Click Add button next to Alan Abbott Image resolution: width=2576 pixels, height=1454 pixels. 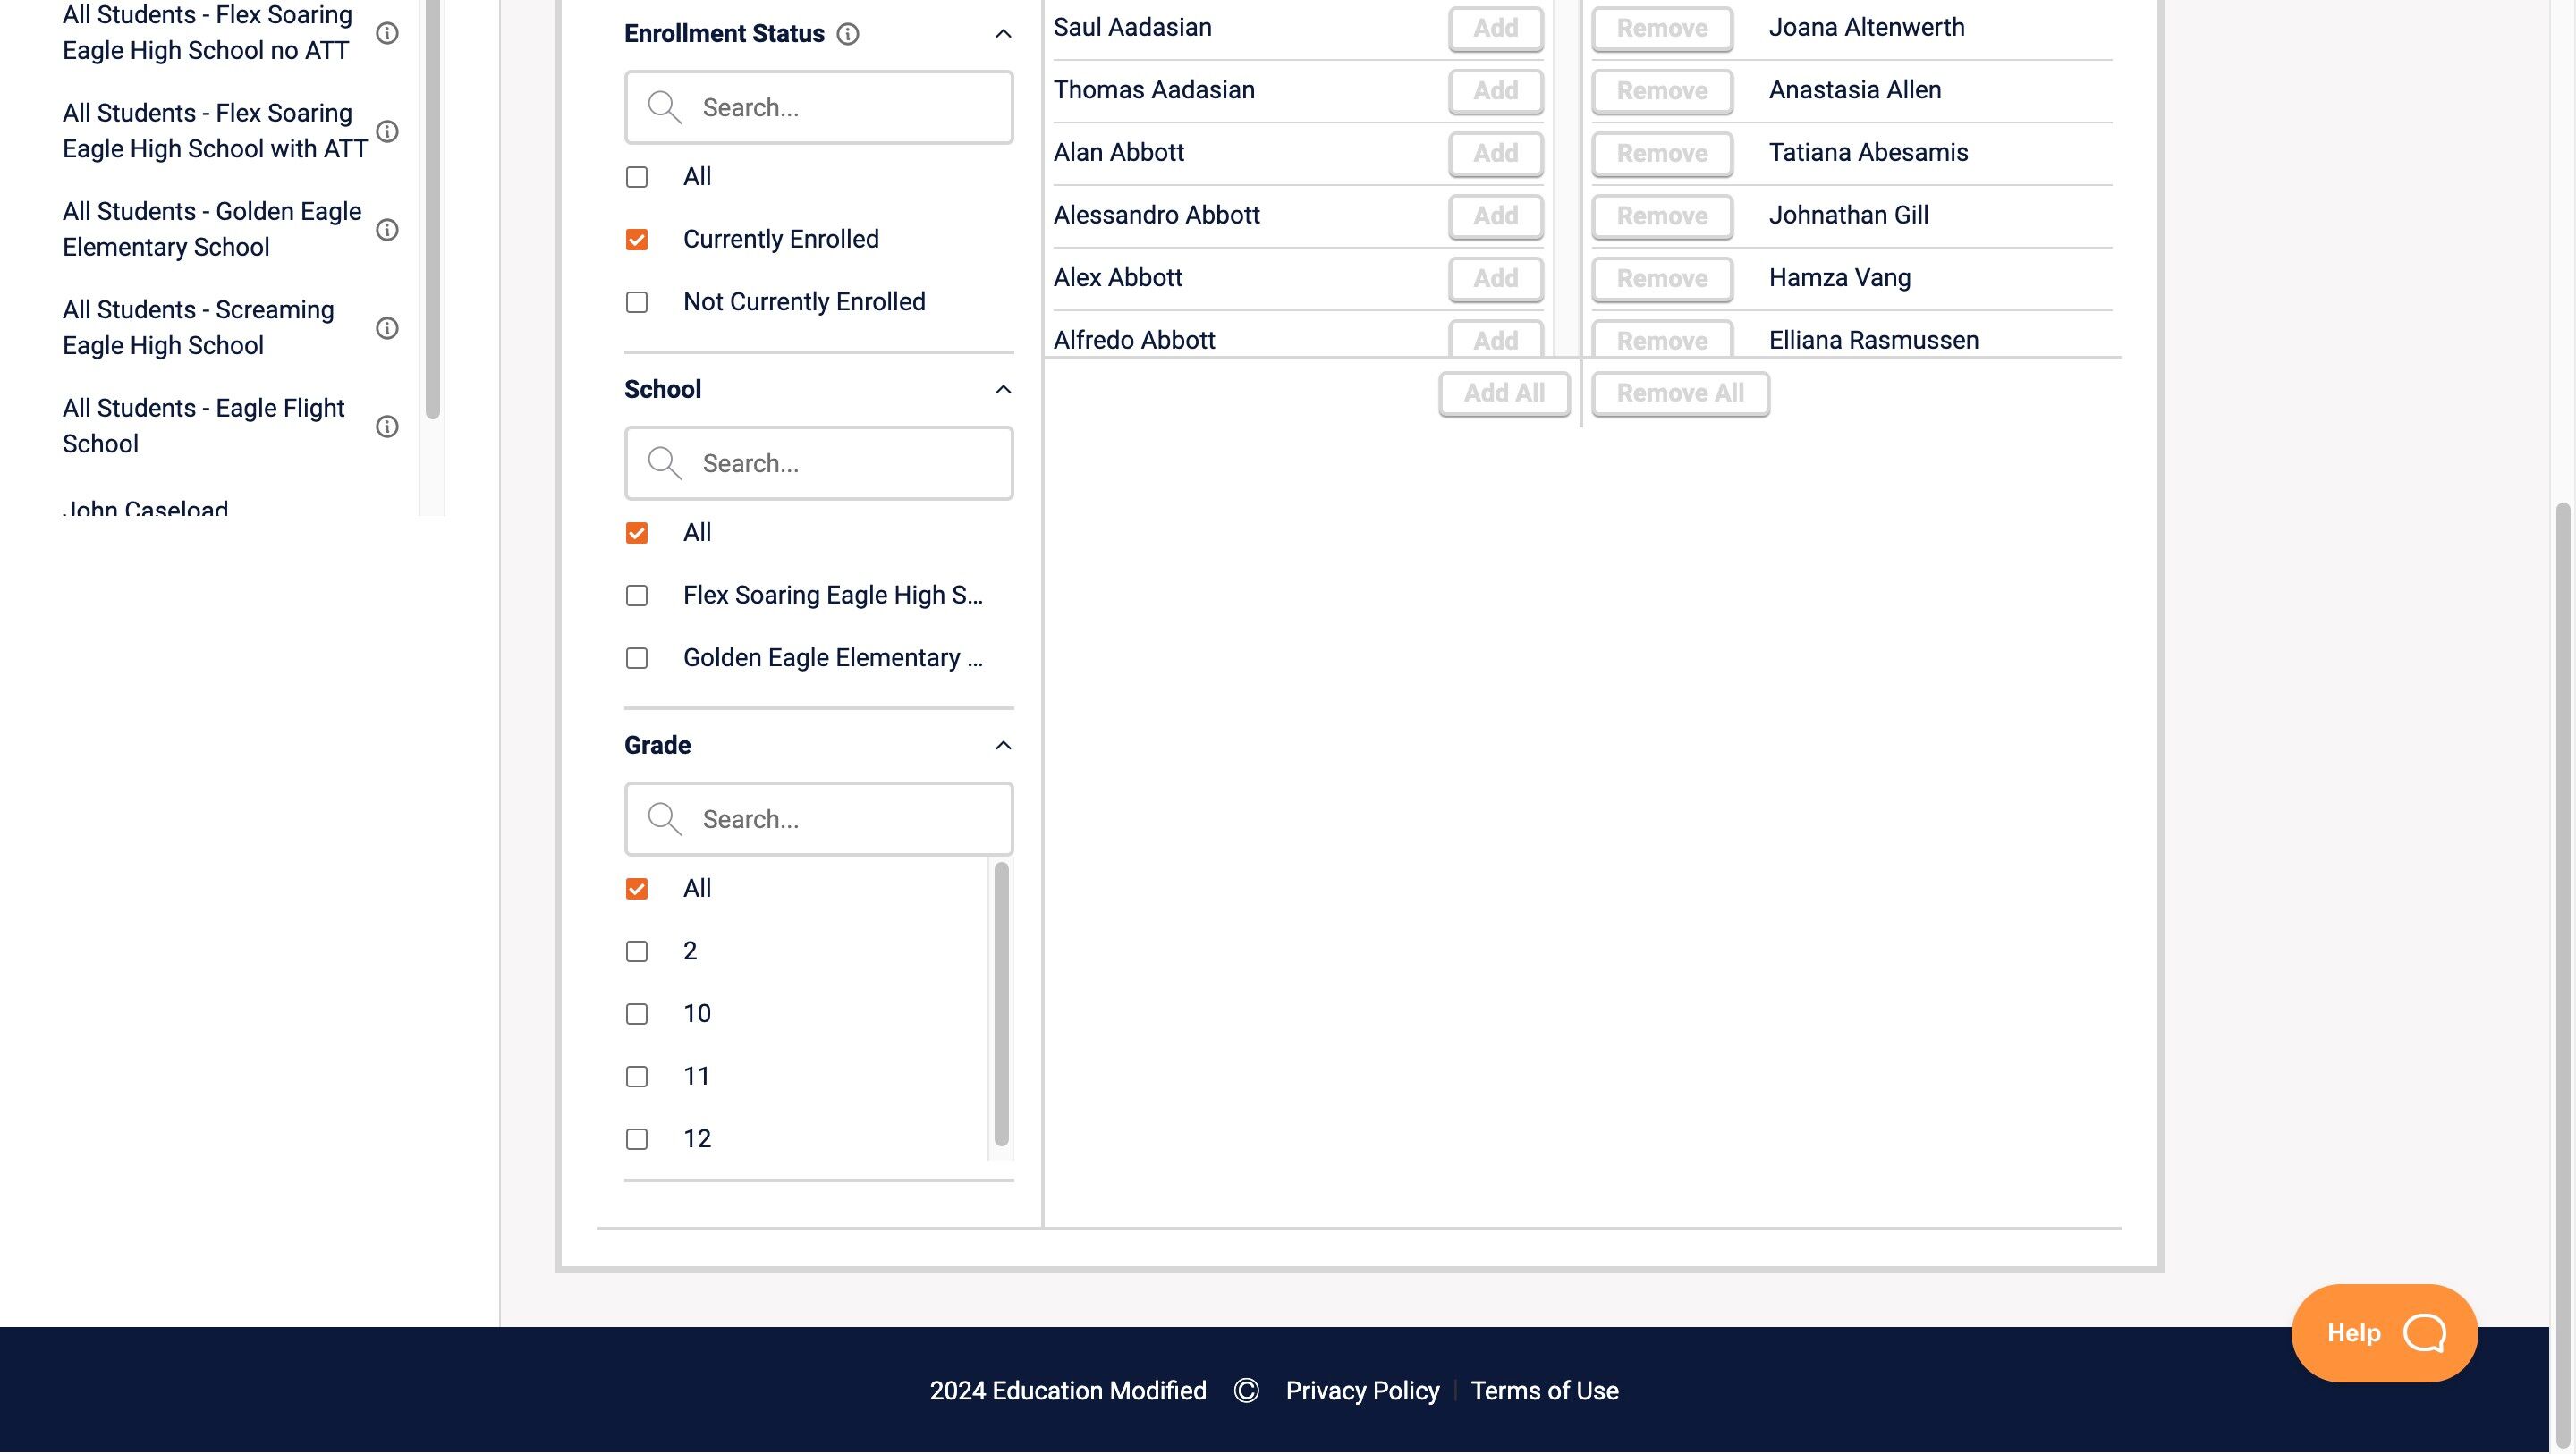coord(1495,153)
